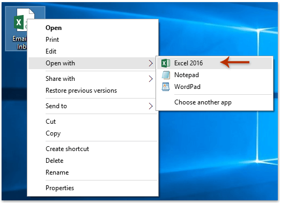The image size is (281, 203).
Task: Click the Excel 2016 app icon
Action: click(x=165, y=63)
